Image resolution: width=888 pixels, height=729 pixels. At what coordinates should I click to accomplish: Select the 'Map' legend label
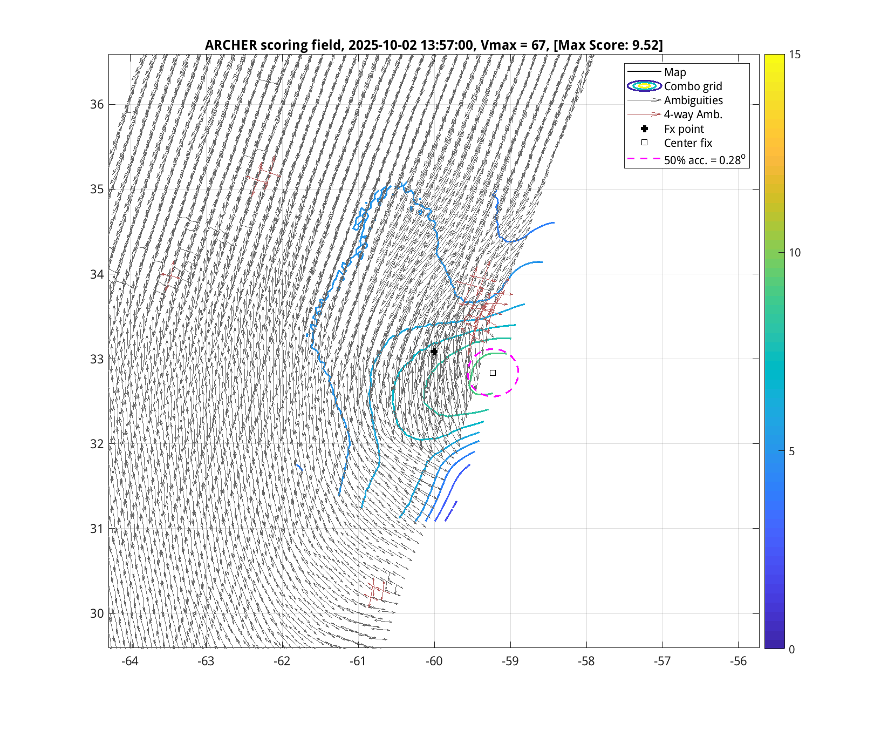point(675,72)
